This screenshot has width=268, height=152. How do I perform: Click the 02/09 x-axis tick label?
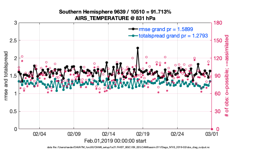(x=74, y=134)
